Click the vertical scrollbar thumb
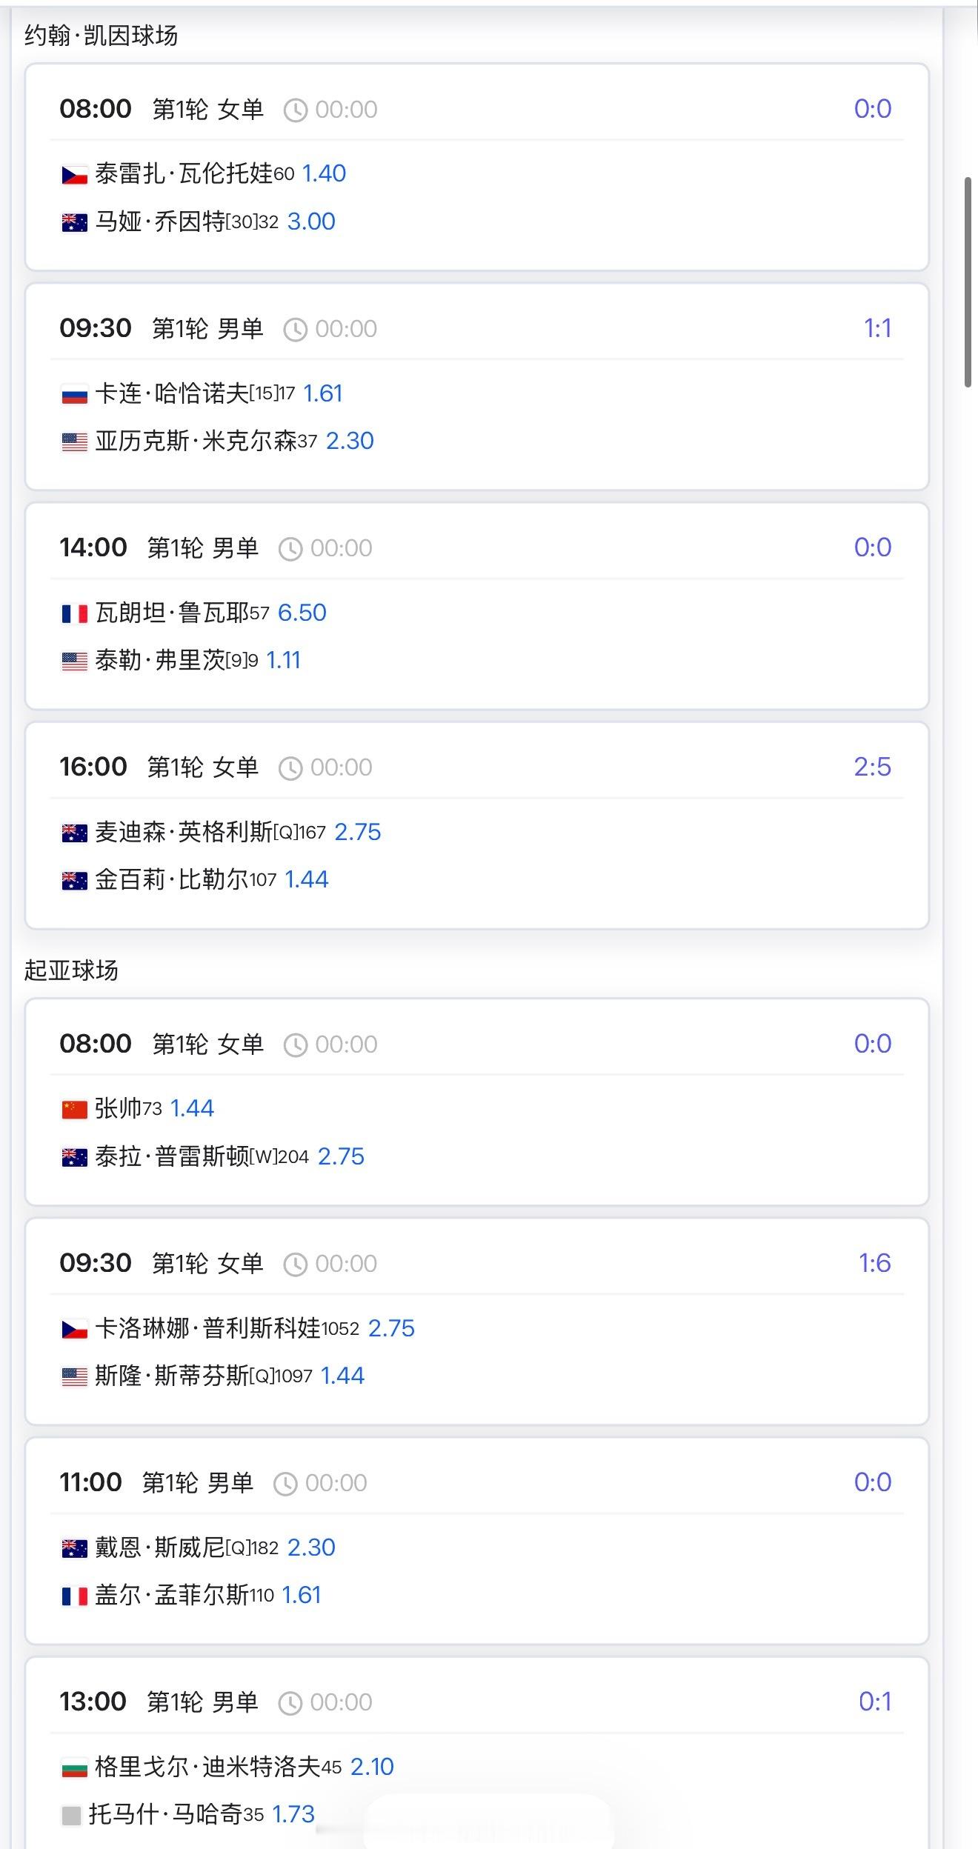Image resolution: width=978 pixels, height=1849 pixels. [968, 282]
